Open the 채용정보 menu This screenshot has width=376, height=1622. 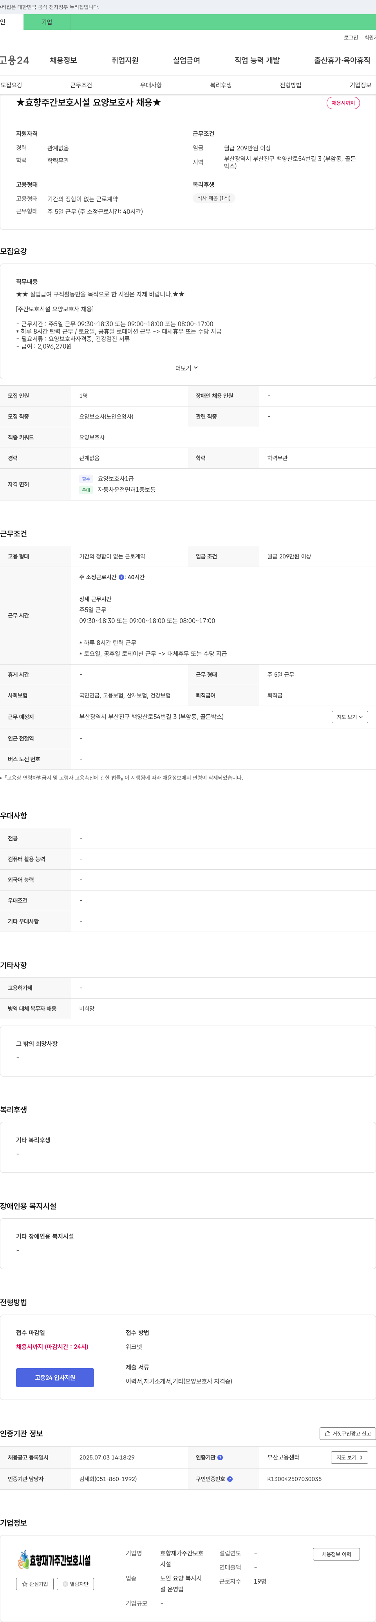click(x=63, y=60)
